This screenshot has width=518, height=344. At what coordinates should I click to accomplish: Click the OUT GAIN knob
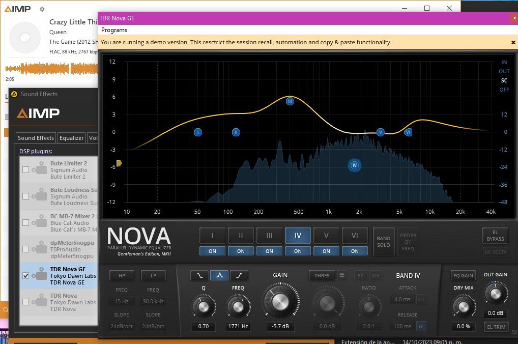point(495,293)
